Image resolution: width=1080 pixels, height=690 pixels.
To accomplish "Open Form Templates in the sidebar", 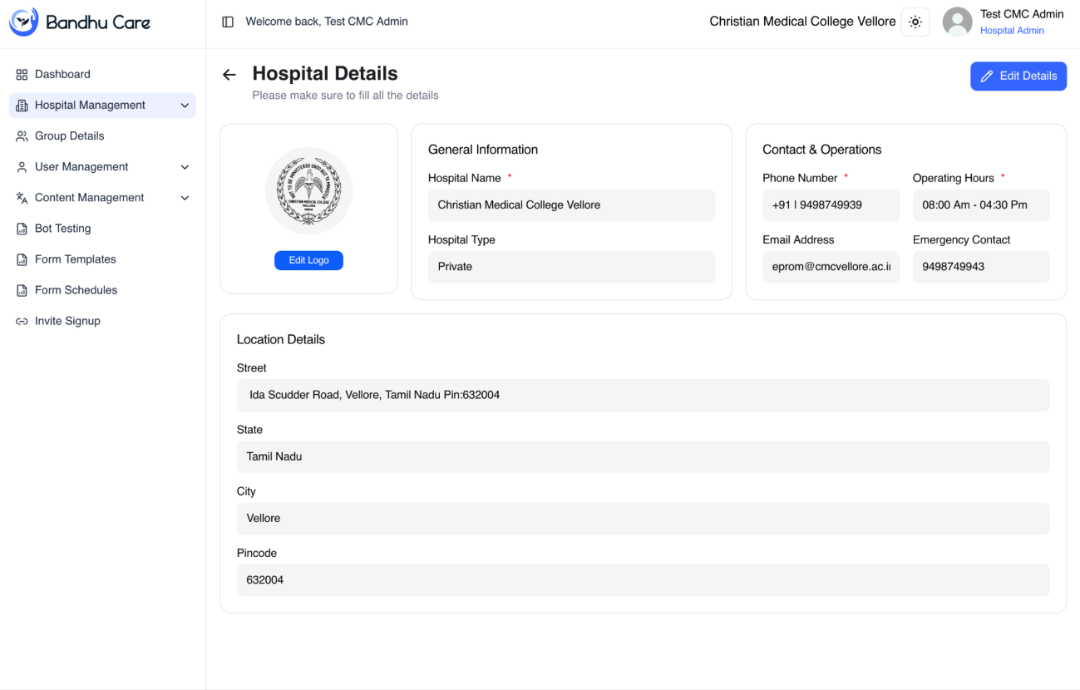I will (102, 259).
